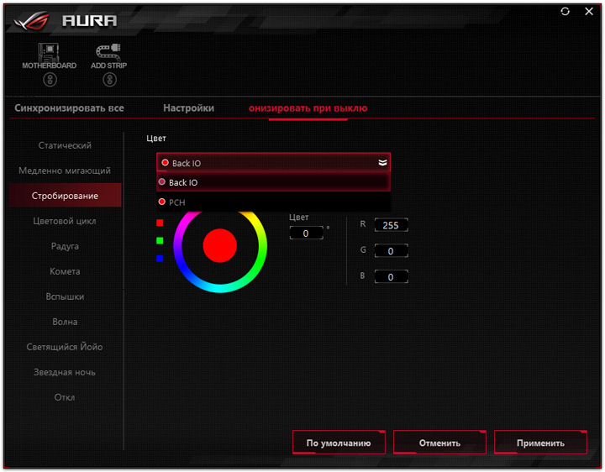605x472 pixels.
Task: Pick the Комета effect
Action: (x=65, y=271)
